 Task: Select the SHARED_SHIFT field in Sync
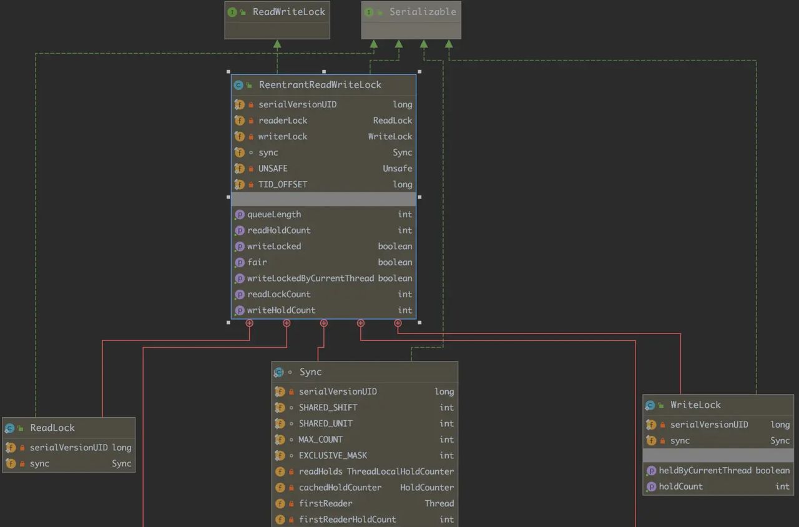[364, 408]
